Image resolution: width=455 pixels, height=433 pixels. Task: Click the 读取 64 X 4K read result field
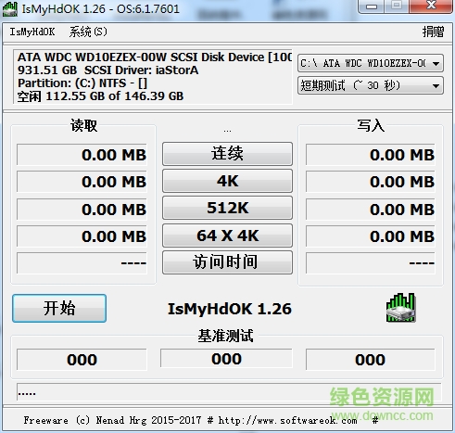coord(82,236)
